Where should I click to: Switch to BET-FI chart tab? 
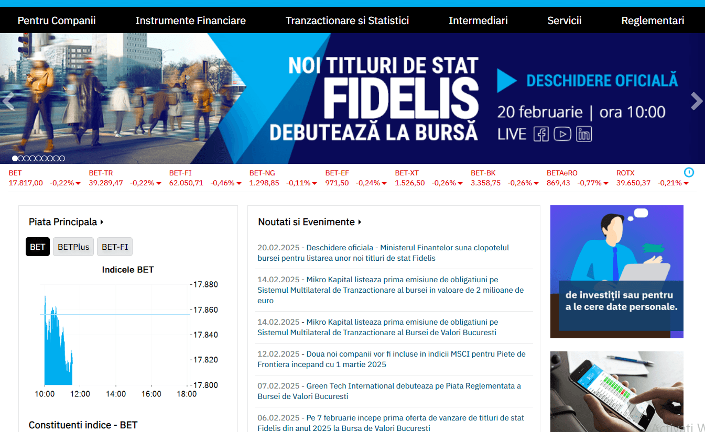[115, 247]
